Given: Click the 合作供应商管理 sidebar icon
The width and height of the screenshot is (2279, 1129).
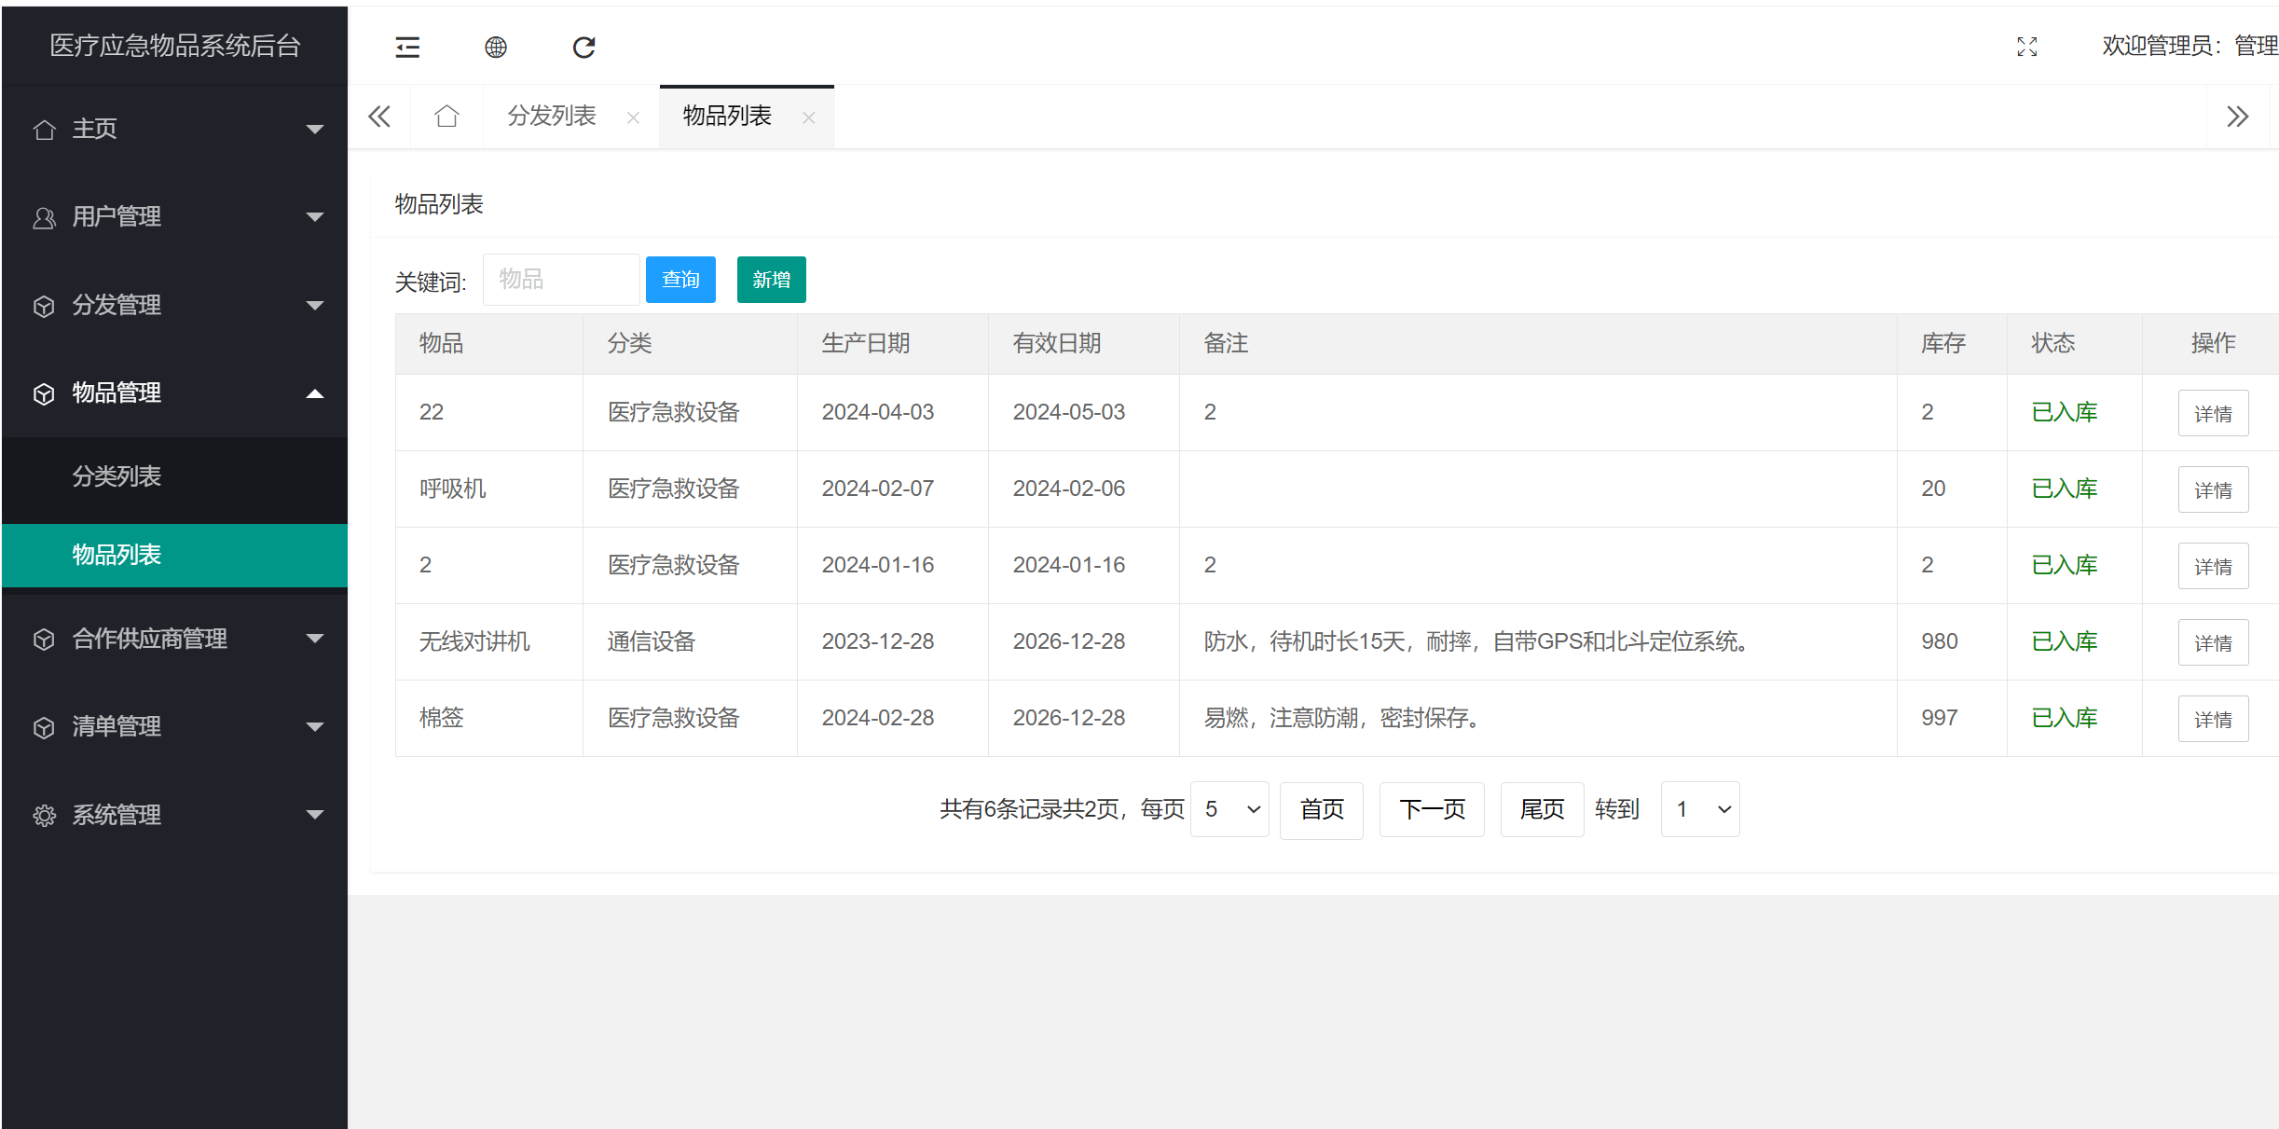Looking at the screenshot, I should (x=43, y=639).
